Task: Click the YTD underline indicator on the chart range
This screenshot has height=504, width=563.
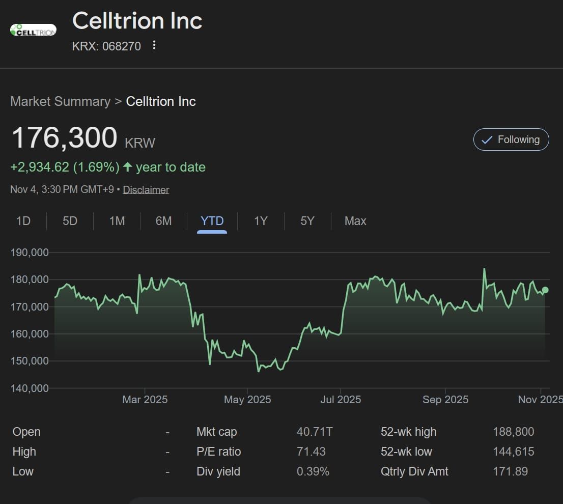Action: (x=212, y=232)
